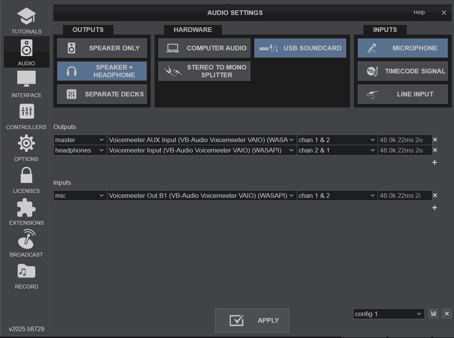Expand the mic input device dropdown
454x338 pixels.
[x=202, y=196]
